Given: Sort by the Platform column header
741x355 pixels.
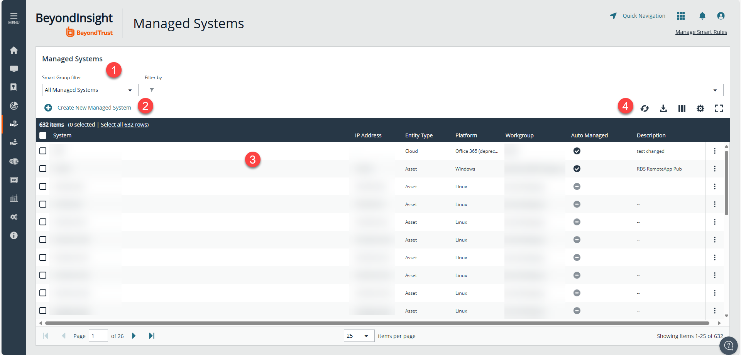Looking at the screenshot, I should 466,135.
